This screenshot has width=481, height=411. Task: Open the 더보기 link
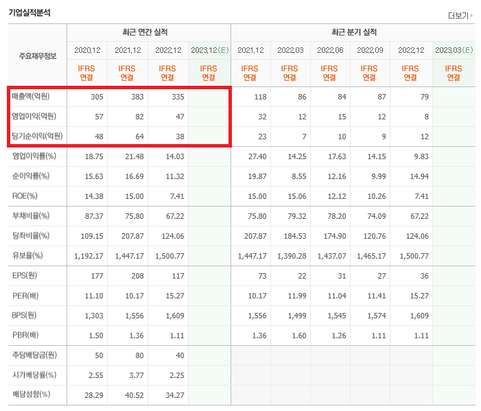pos(458,15)
